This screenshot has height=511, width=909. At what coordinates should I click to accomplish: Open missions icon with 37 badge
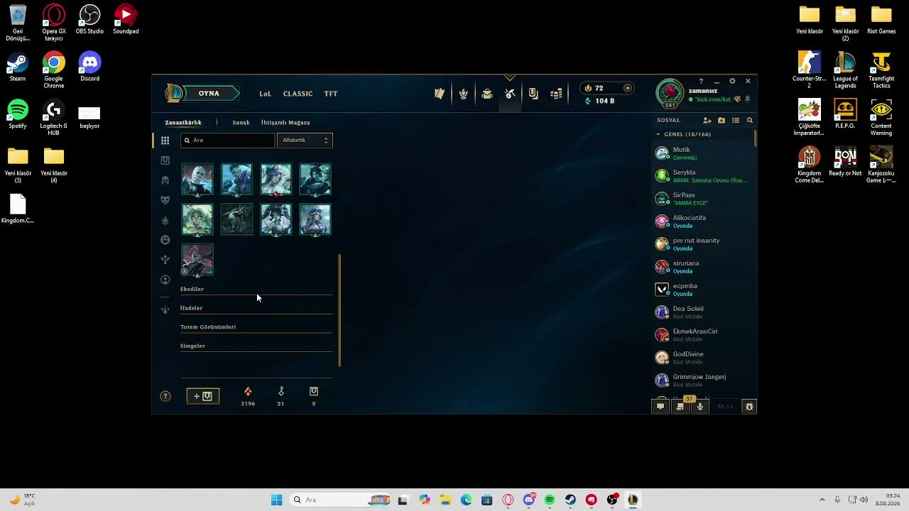(680, 407)
